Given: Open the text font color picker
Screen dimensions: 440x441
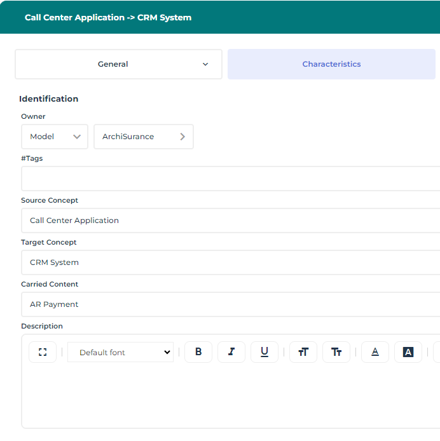Looking at the screenshot, I should point(375,352).
